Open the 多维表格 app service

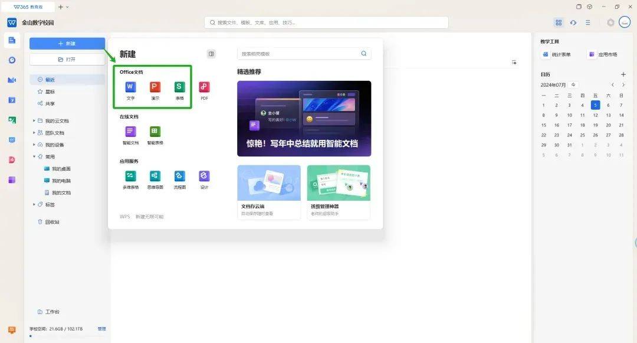click(x=130, y=179)
